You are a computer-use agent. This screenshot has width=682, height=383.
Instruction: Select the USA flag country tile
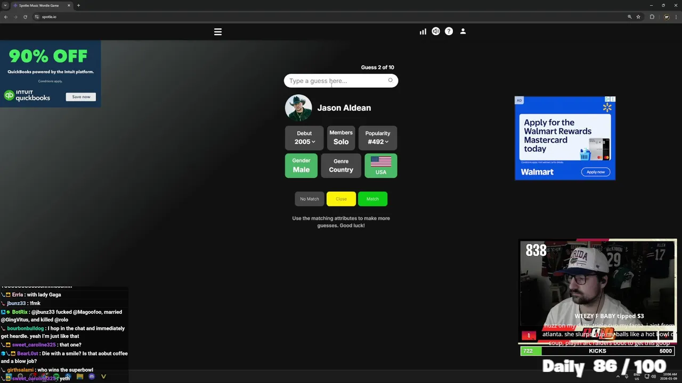(381, 165)
